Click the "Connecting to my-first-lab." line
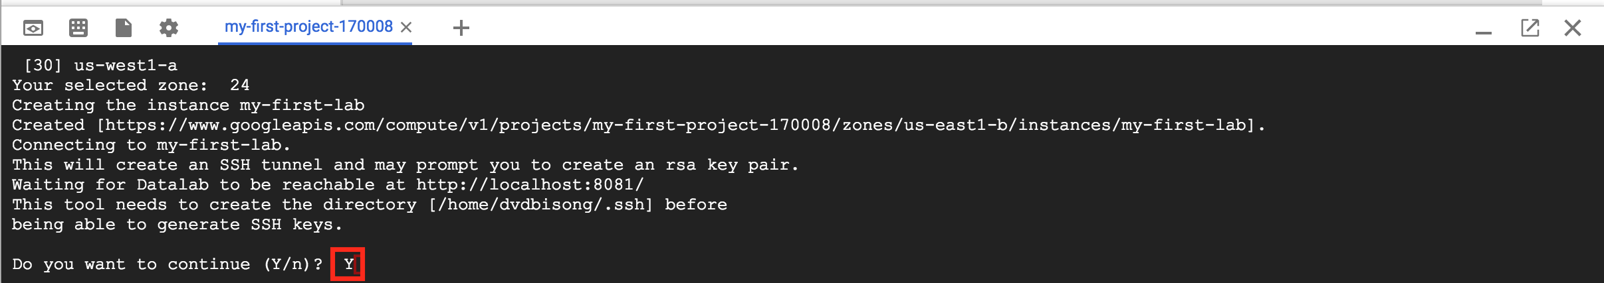1604x283 pixels. [x=151, y=144]
